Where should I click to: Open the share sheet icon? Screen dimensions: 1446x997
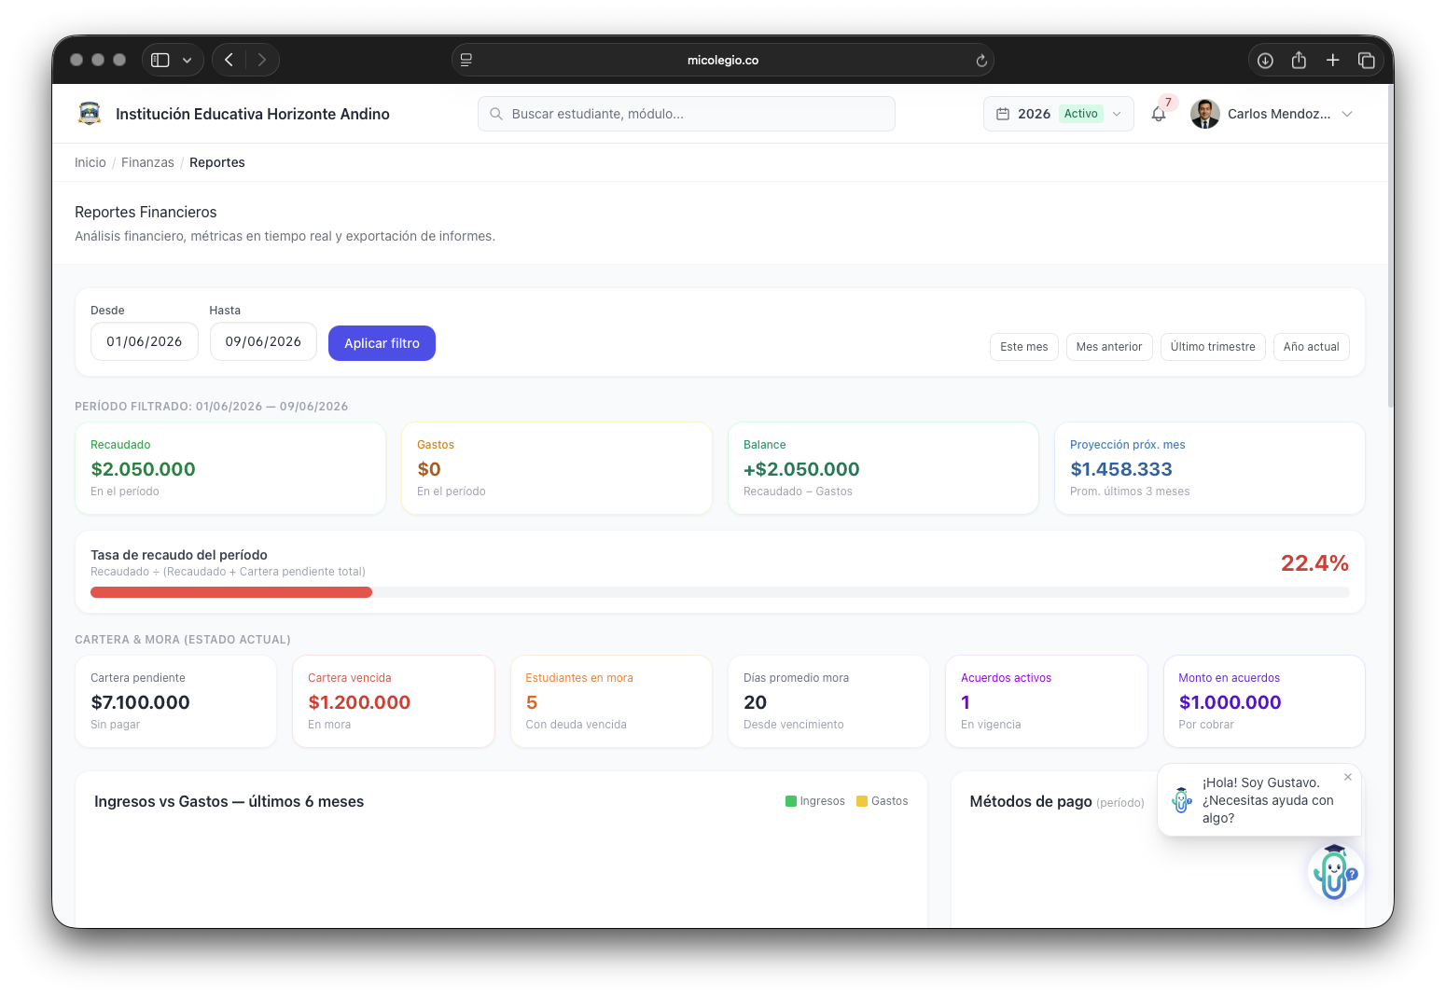pos(1299,60)
